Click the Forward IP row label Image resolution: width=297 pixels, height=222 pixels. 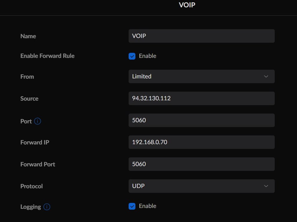pyautogui.click(x=35, y=142)
